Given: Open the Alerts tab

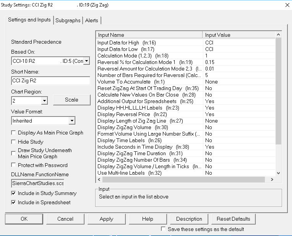Looking at the screenshot, I should point(92,20).
